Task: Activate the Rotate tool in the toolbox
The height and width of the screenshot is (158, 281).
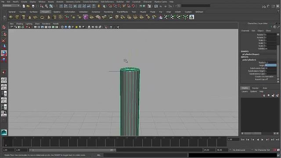Action: (4, 53)
